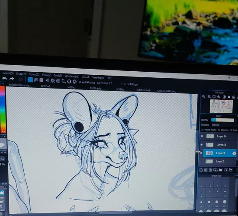Image resolution: width=238 pixels, height=216 pixels.
Task: Enable the Crisscross grid snap icon
Action: [x=41, y=80]
